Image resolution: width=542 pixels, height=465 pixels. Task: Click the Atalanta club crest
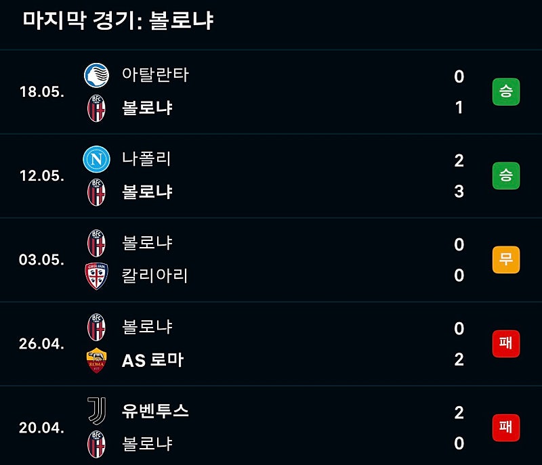(96, 75)
